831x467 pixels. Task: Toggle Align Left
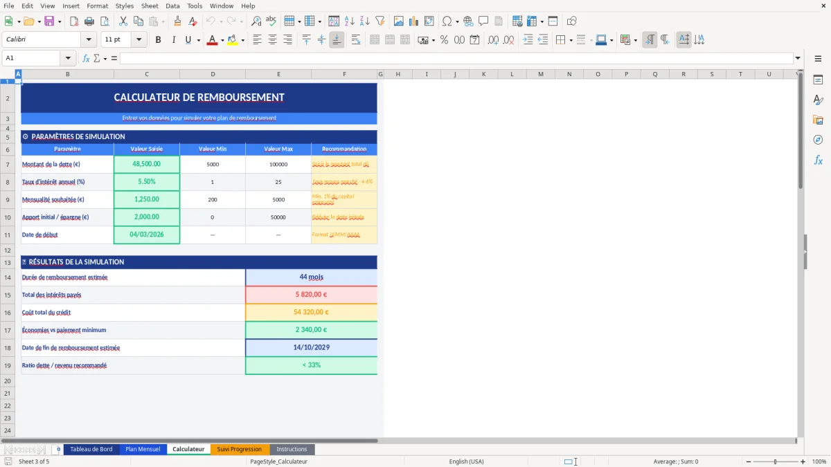coord(257,40)
